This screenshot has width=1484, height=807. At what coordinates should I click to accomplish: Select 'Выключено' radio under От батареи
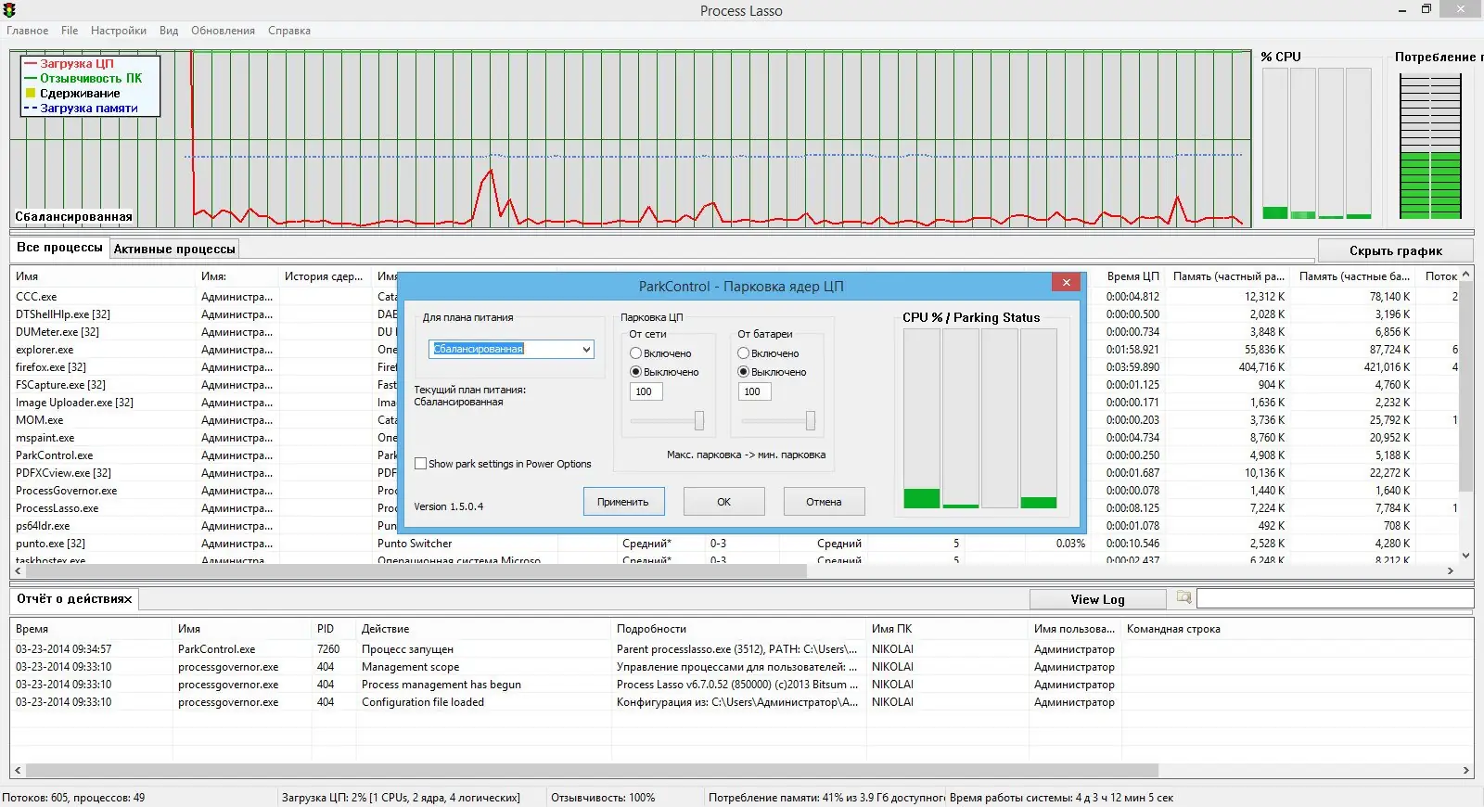click(743, 372)
